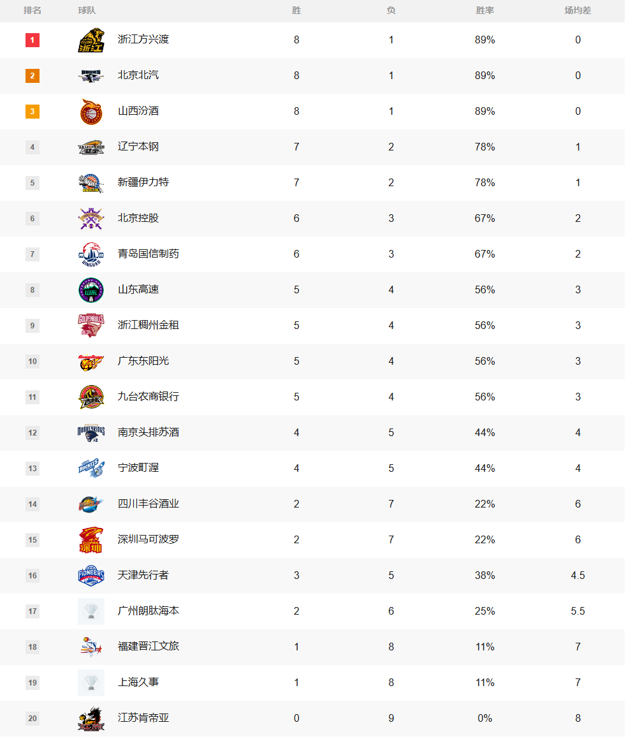Viewport: 626px width, 739px height.
Task: Click the 山西汾酒 team logo
Action: click(x=91, y=112)
